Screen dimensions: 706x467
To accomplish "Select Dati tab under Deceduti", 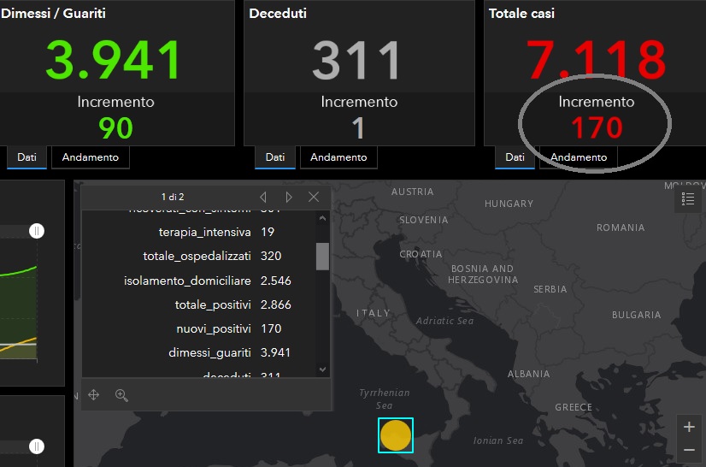I will (x=275, y=157).
